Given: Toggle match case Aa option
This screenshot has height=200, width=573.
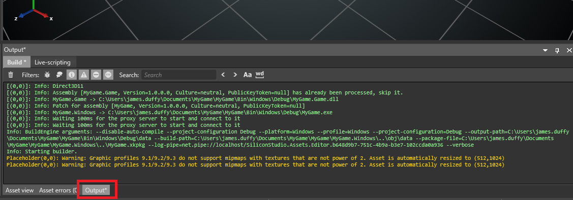Looking at the screenshot, I should 248,75.
